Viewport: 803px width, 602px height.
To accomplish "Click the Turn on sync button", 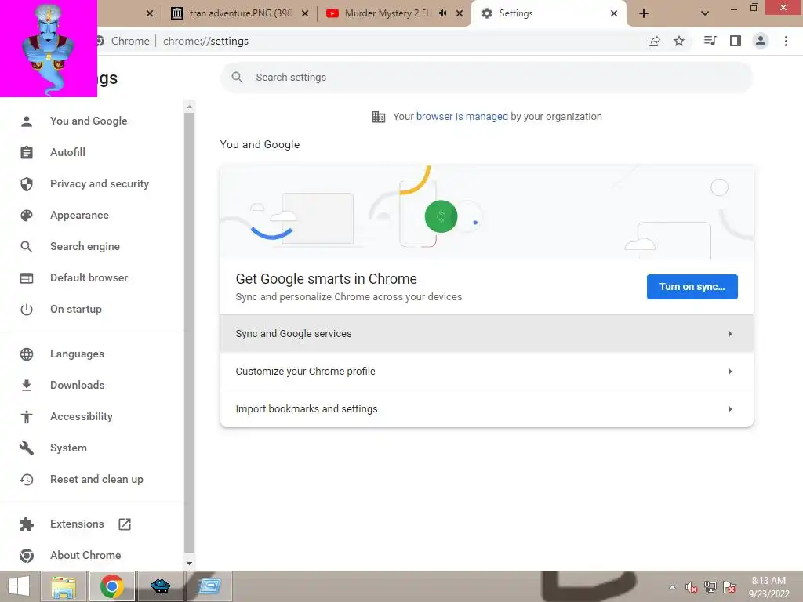I will pos(692,287).
